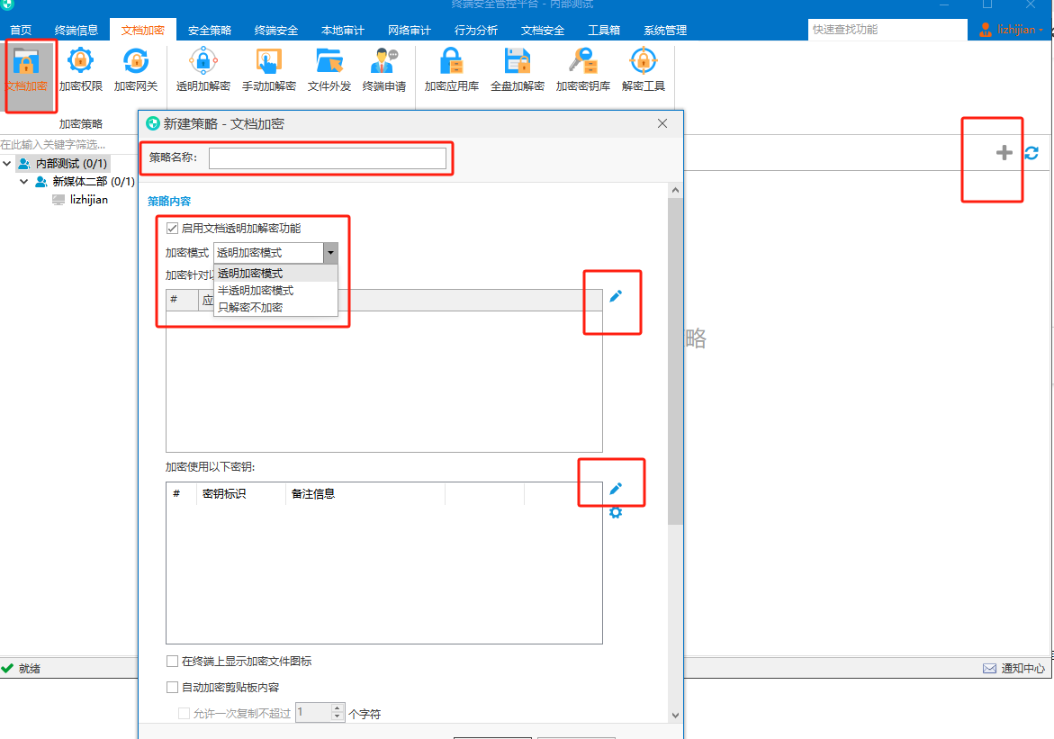Switch to the 安全策略 tab

click(210, 31)
